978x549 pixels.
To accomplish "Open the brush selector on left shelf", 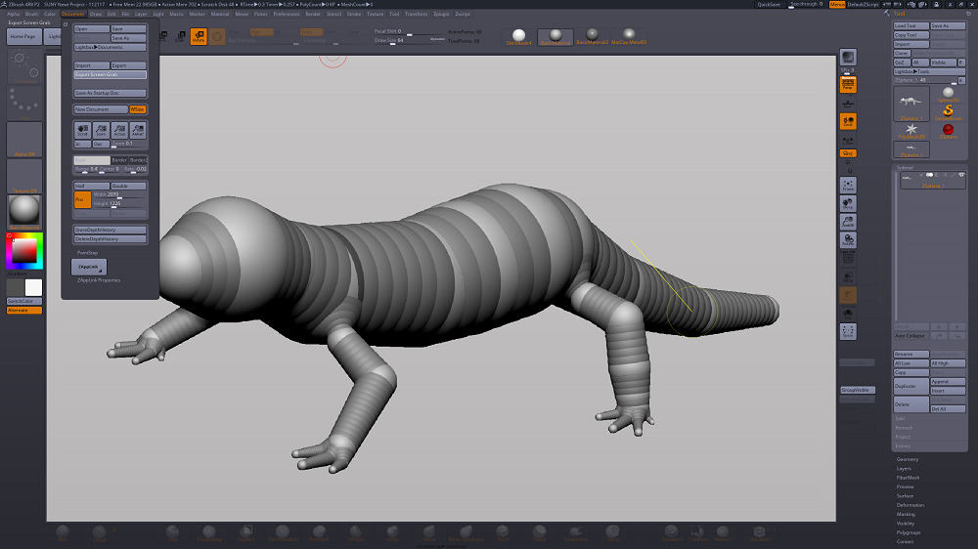I will pos(24,66).
